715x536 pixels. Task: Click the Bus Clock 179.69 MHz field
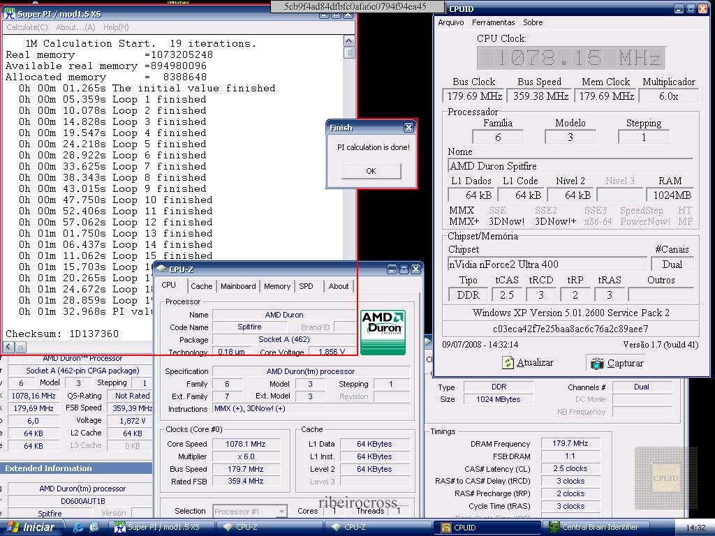[x=474, y=96]
